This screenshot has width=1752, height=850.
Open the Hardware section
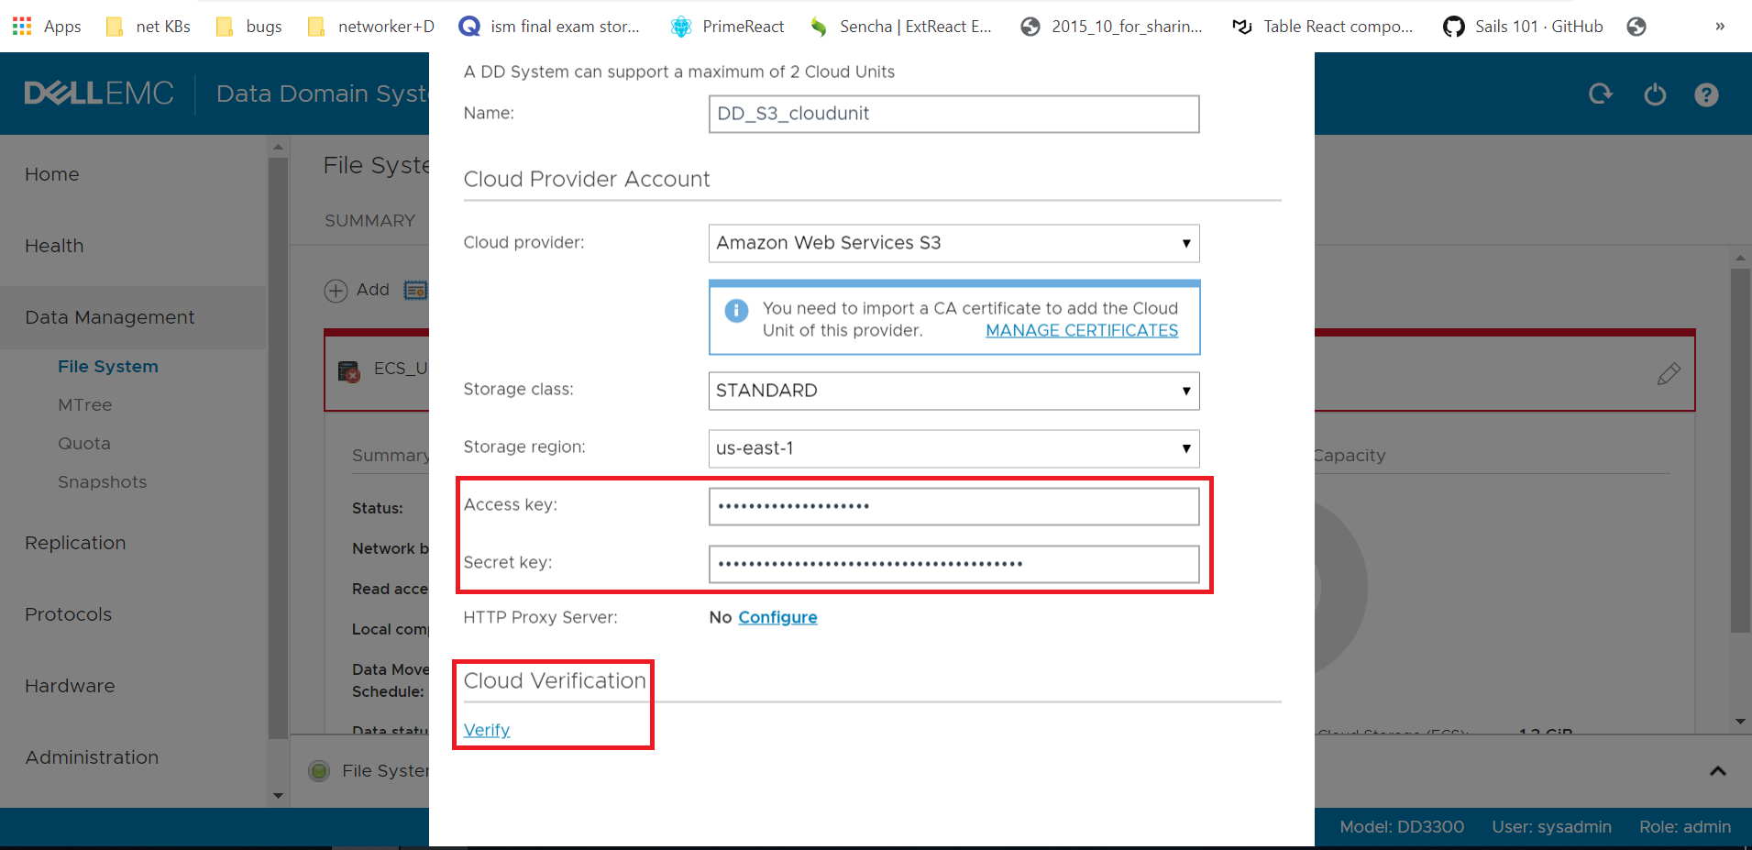pos(70,686)
